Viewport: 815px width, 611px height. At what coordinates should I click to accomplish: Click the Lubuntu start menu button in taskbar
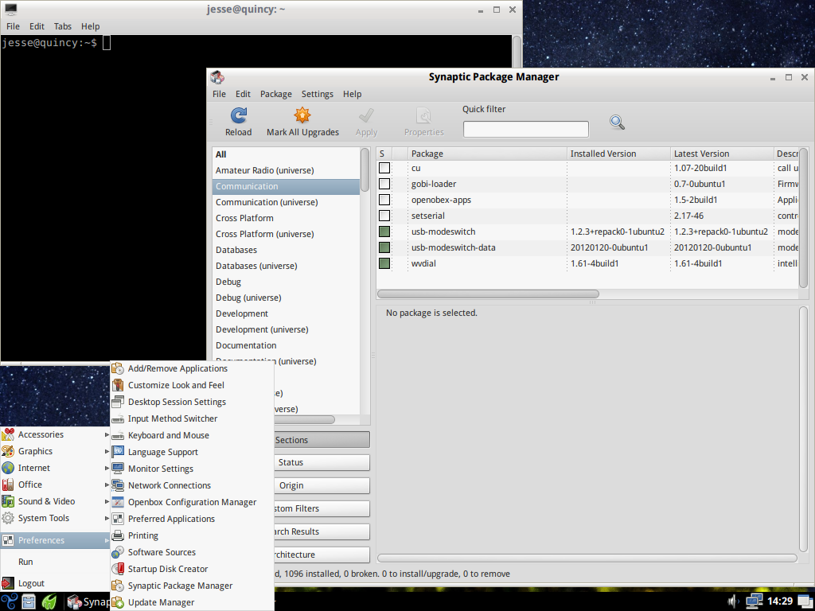tap(9, 601)
